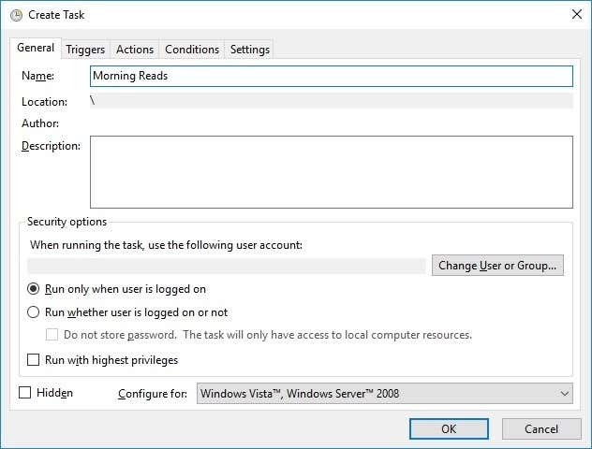592x449 pixels.
Task: Click Change User or Group button
Action: (497, 266)
